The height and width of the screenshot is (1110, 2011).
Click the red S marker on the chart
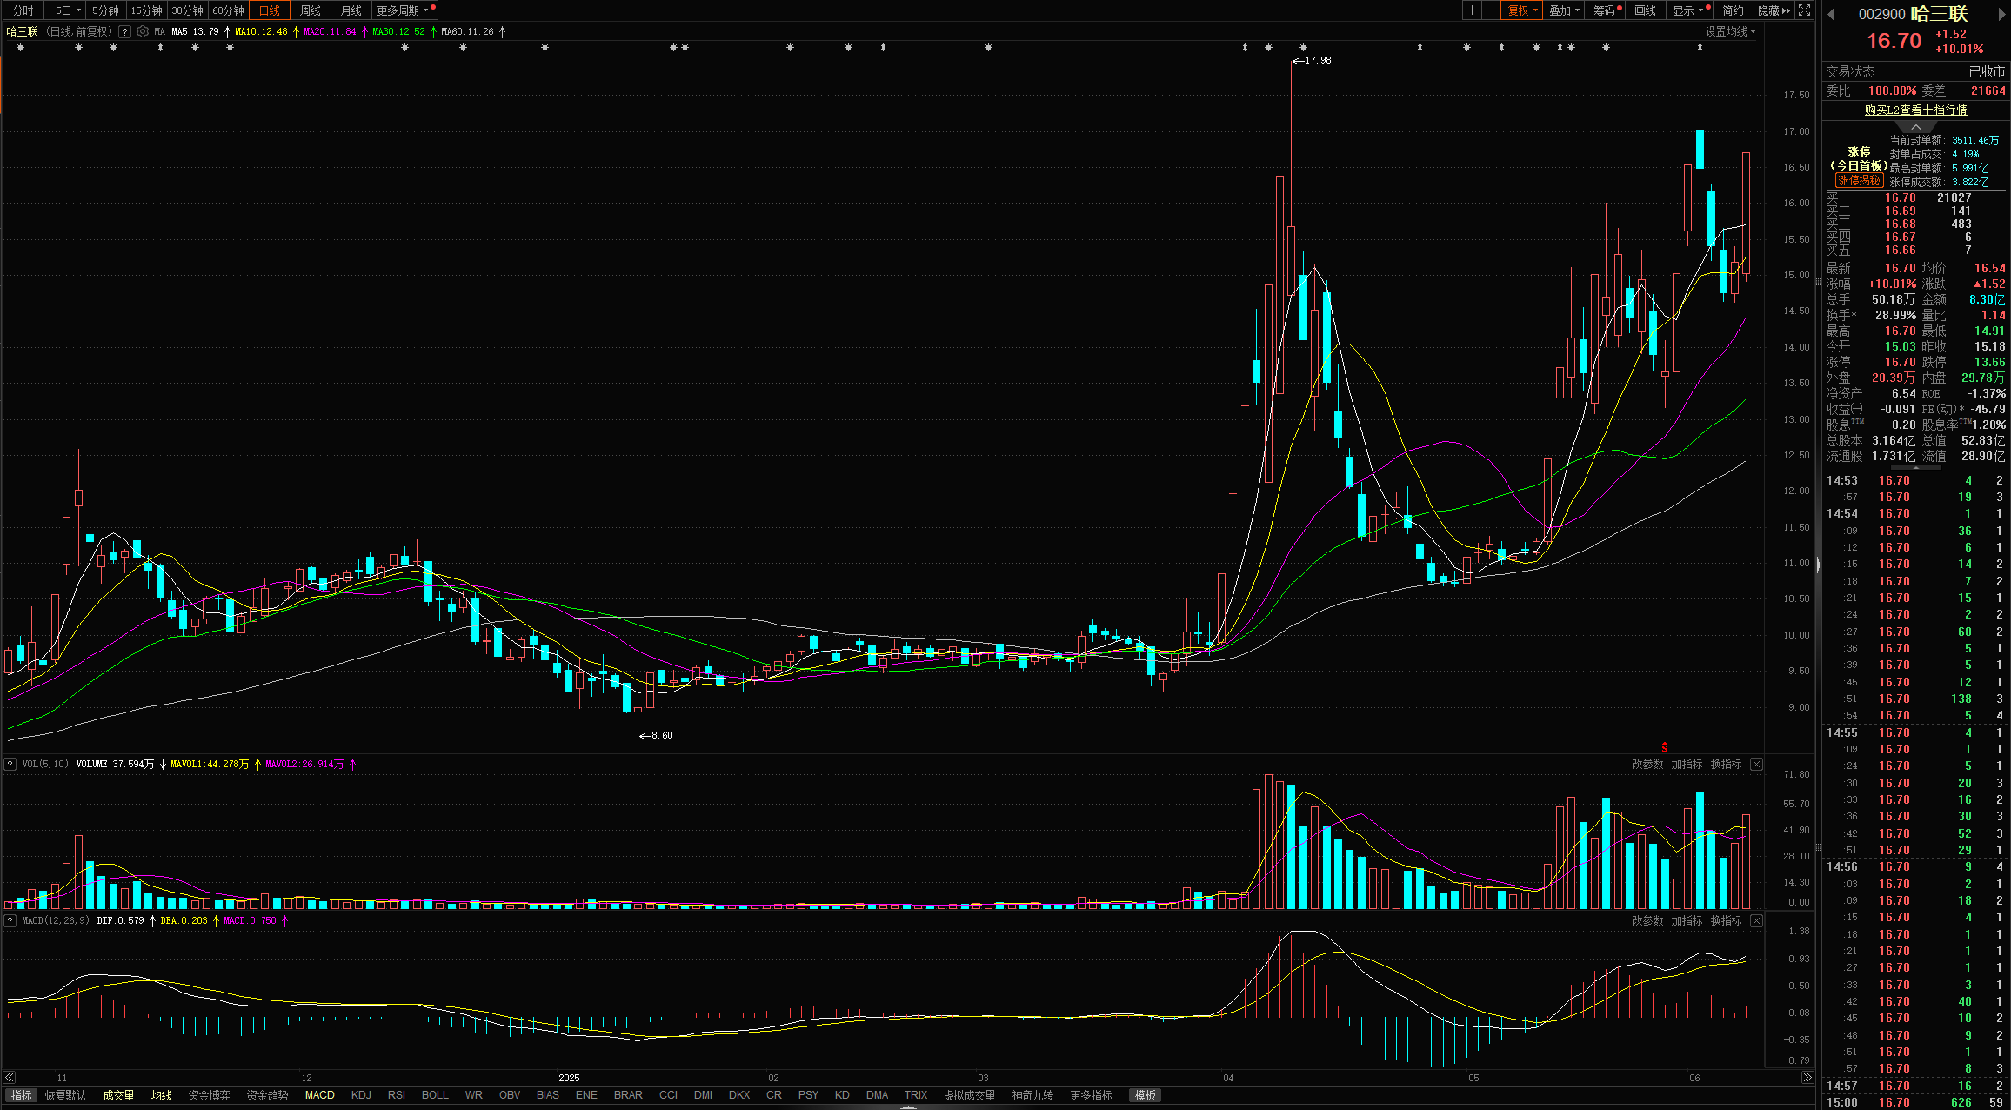(1665, 747)
